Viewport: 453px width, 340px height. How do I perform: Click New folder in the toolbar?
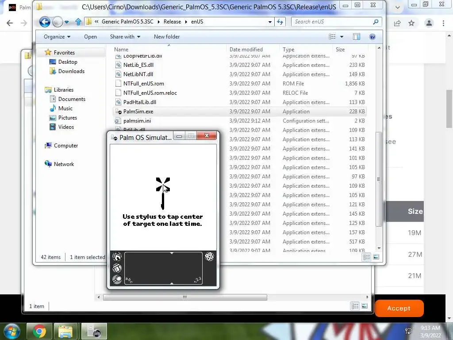[167, 37]
